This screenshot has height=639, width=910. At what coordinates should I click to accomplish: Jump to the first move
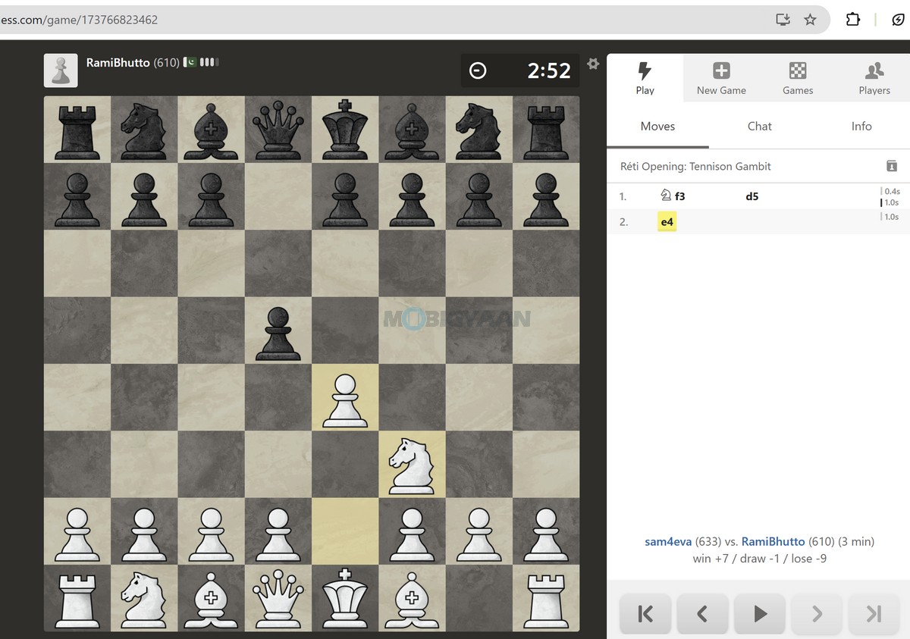coord(645,613)
